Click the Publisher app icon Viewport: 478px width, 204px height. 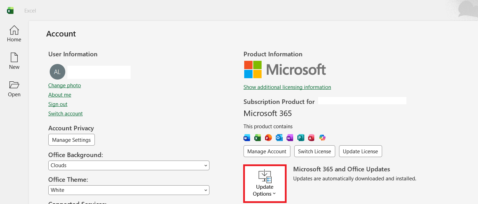click(x=301, y=138)
